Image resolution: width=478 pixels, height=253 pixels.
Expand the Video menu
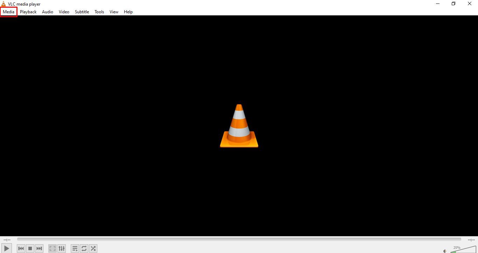(x=64, y=12)
